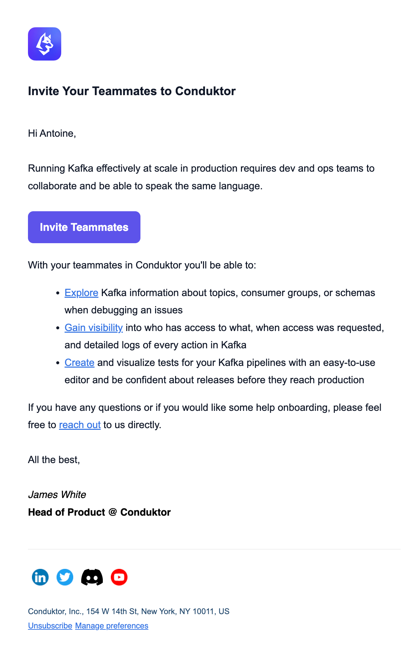Viewport: 410px width, 670px height.
Task: Click the Unsubscribe link
Action: tap(50, 626)
